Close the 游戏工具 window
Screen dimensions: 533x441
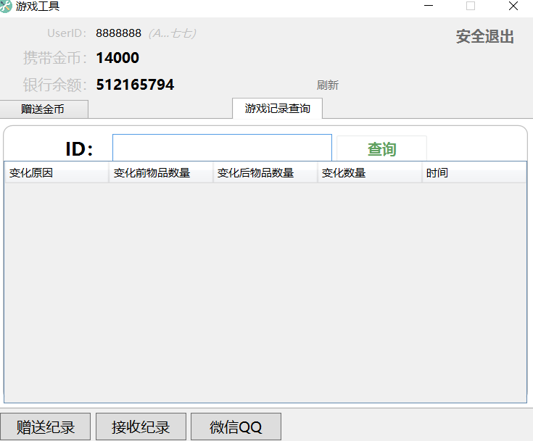[x=513, y=6]
